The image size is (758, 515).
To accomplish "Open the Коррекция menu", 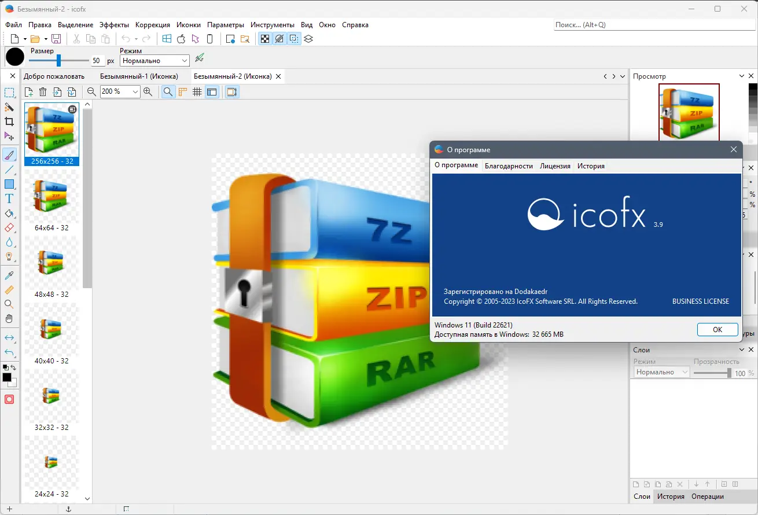I will (153, 25).
